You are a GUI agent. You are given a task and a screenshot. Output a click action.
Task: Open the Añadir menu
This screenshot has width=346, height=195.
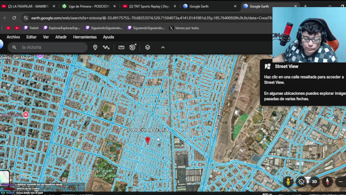[61, 37]
